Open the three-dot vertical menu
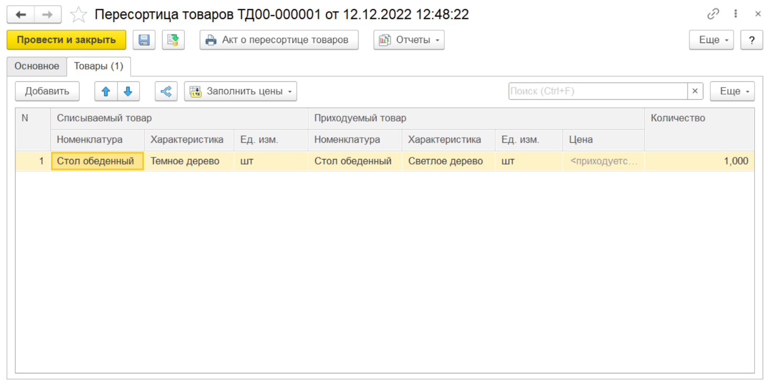 pyautogui.click(x=736, y=15)
